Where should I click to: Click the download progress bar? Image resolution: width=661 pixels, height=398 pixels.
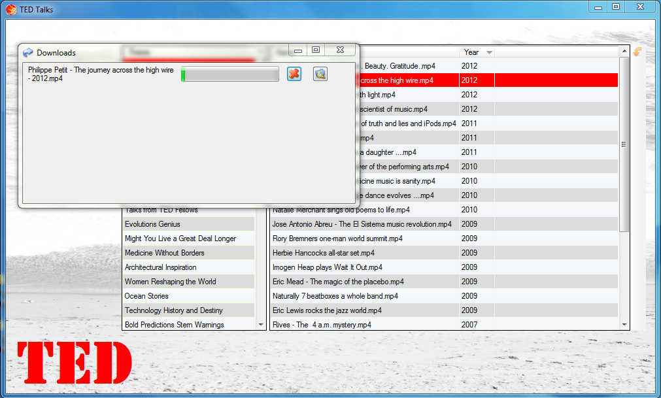point(230,74)
